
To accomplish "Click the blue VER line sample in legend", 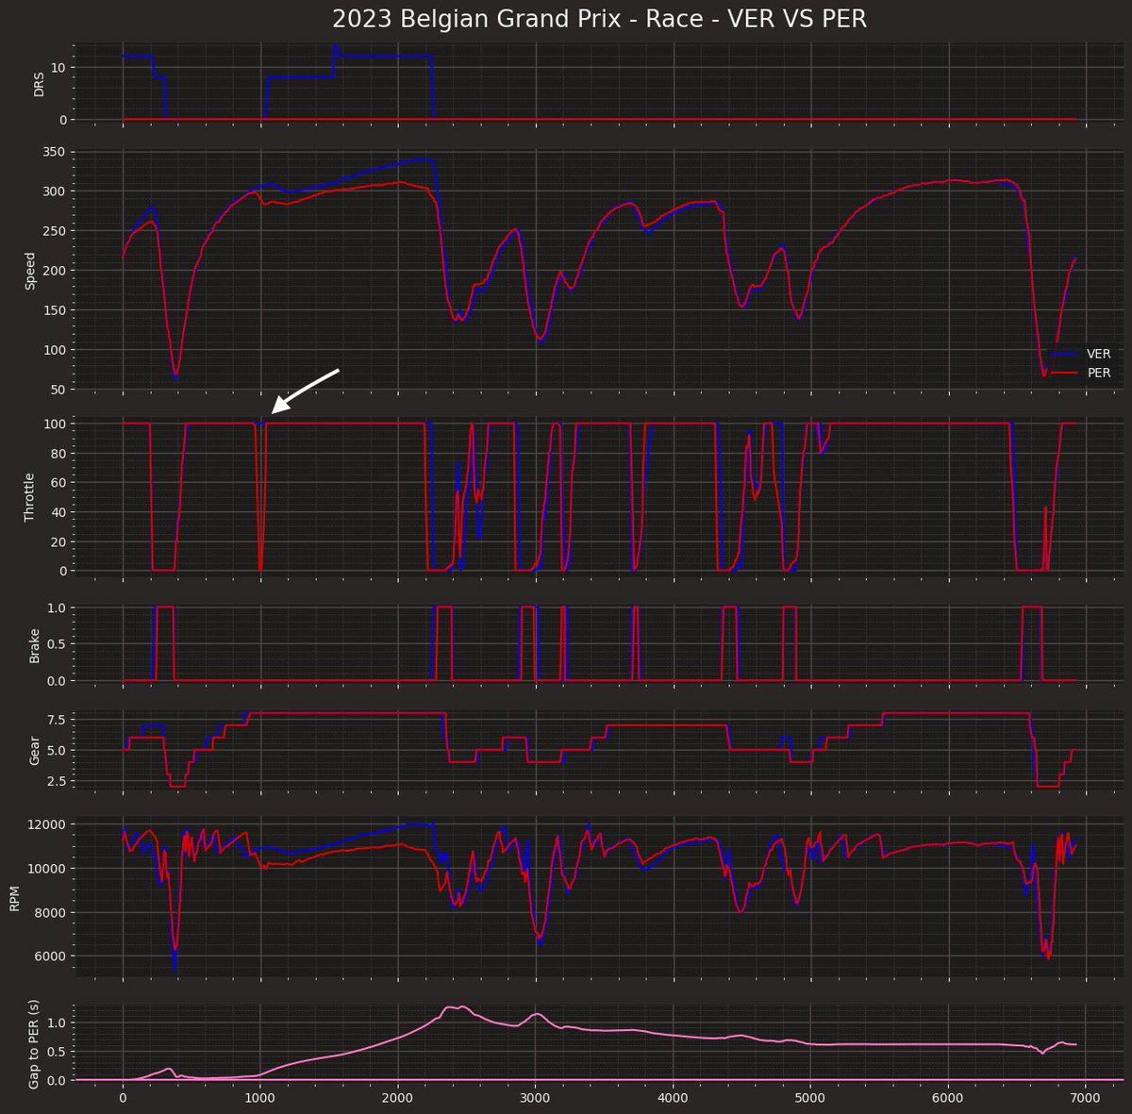I will pos(1064,354).
